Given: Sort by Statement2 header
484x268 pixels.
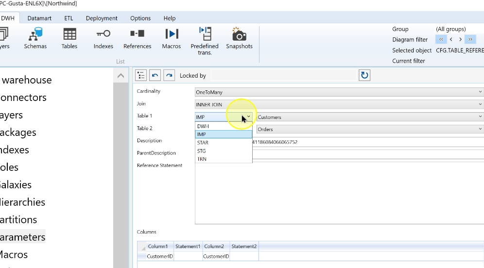Looking at the screenshot, I should click(x=244, y=247).
